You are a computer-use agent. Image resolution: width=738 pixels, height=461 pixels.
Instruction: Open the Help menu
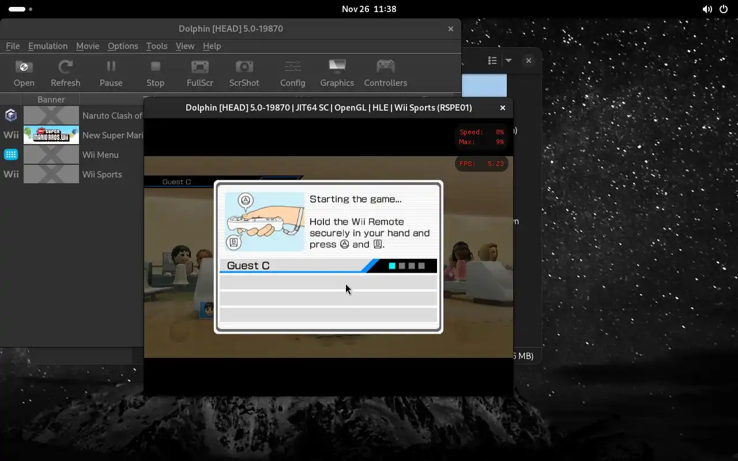click(x=212, y=46)
